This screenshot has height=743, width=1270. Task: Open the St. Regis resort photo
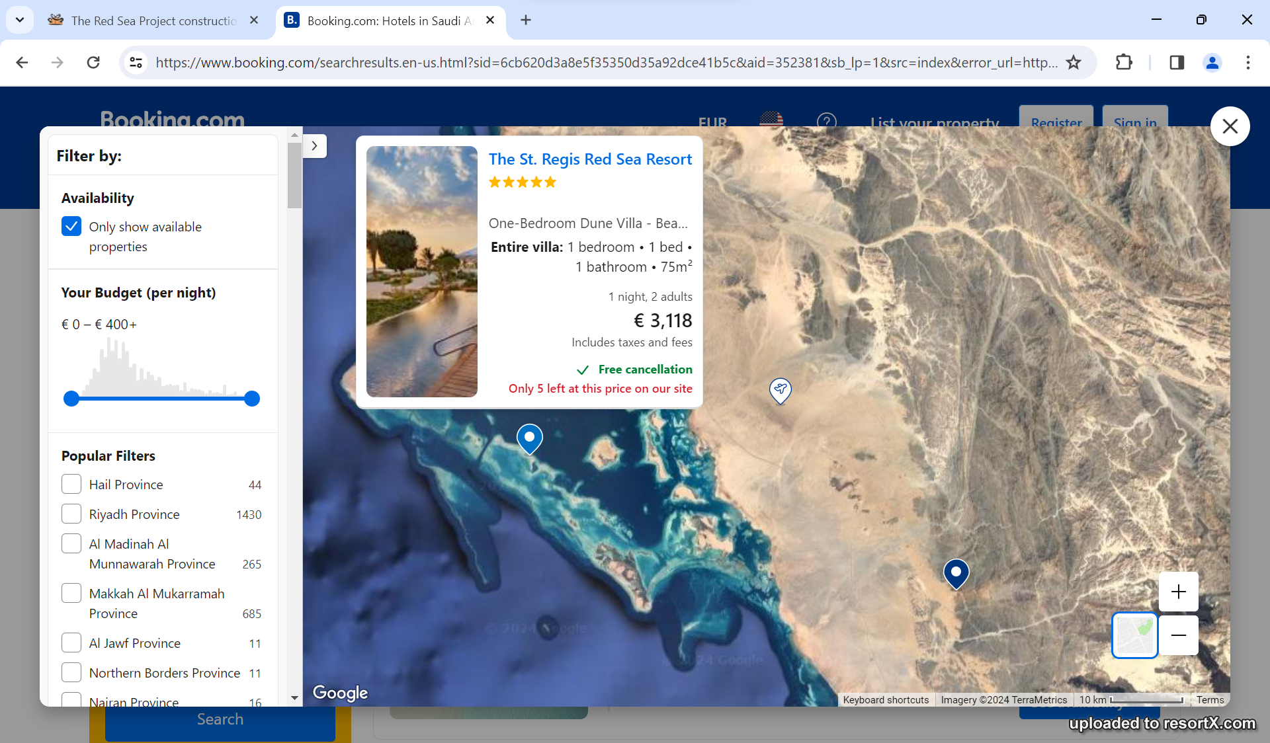(x=422, y=272)
